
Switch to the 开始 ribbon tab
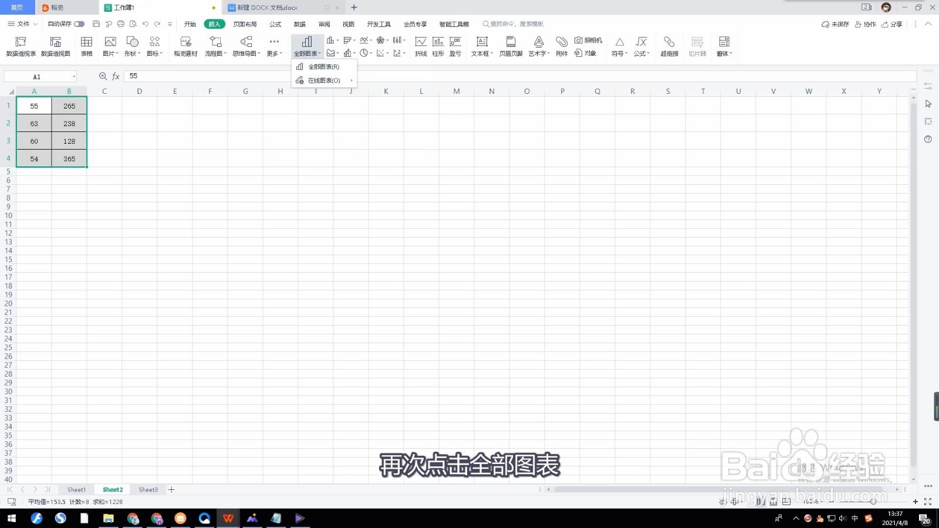190,24
